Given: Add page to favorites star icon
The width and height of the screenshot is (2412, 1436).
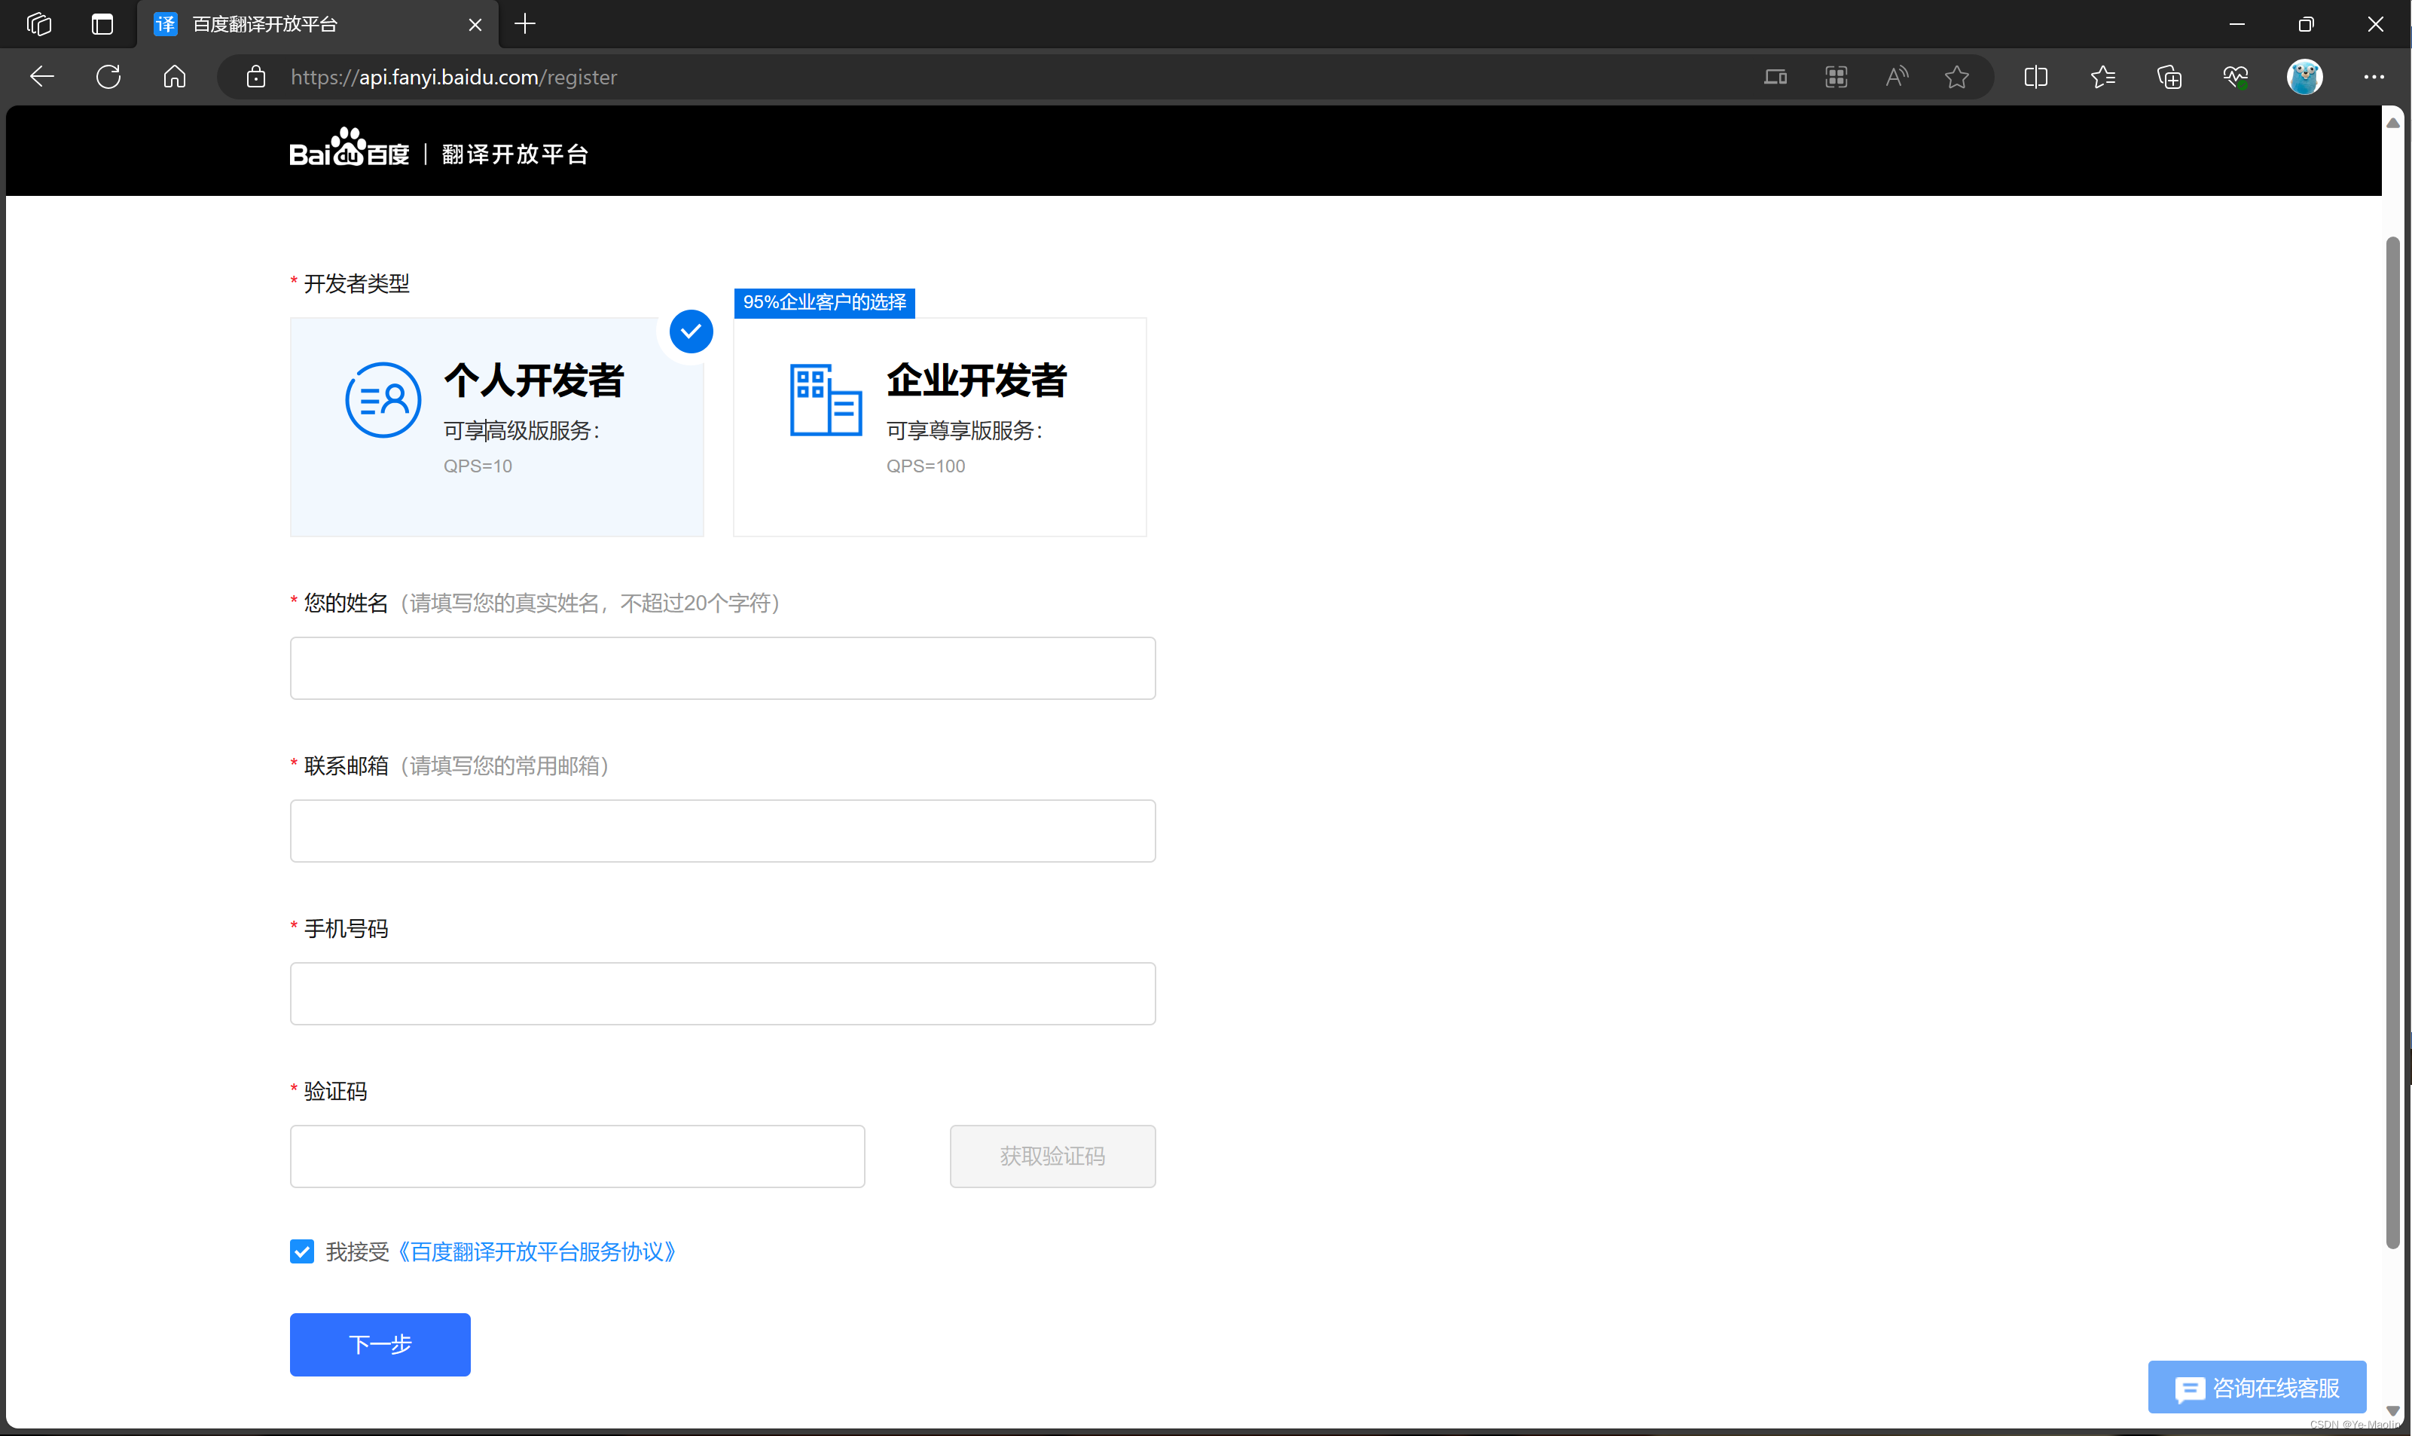Looking at the screenshot, I should pyautogui.click(x=1956, y=76).
